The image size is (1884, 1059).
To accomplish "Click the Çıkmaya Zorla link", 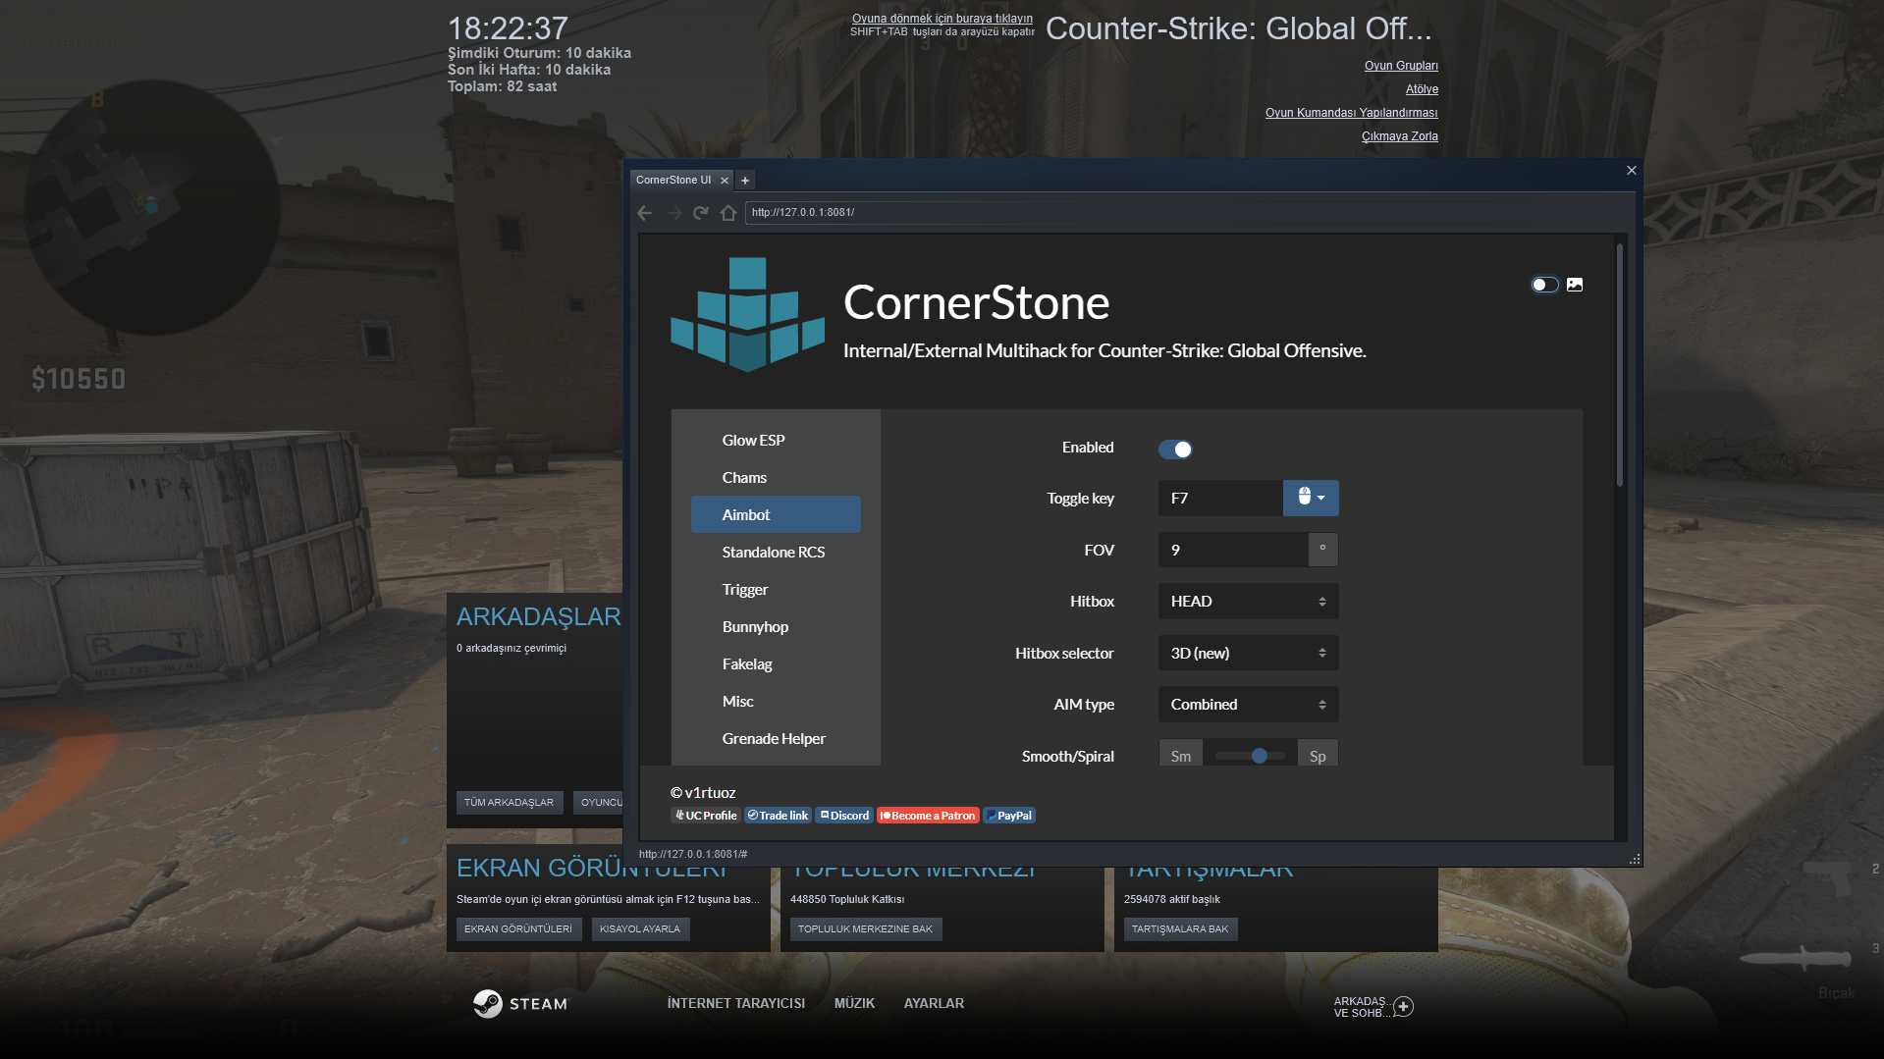I will point(1400,136).
